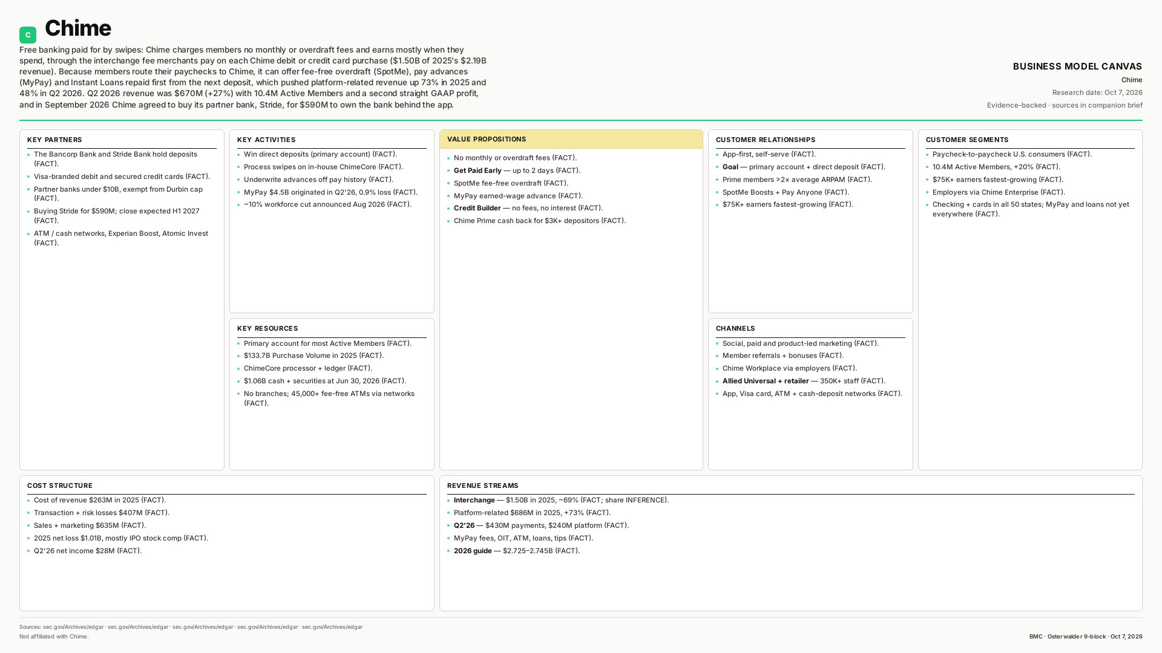Open the first sec.gov/Archives/edgar source link
1162x653 pixels.
pyautogui.click(x=73, y=627)
